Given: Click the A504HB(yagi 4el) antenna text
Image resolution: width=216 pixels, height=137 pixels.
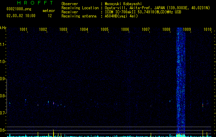Looking at the screenshot, I should pos(121,16).
